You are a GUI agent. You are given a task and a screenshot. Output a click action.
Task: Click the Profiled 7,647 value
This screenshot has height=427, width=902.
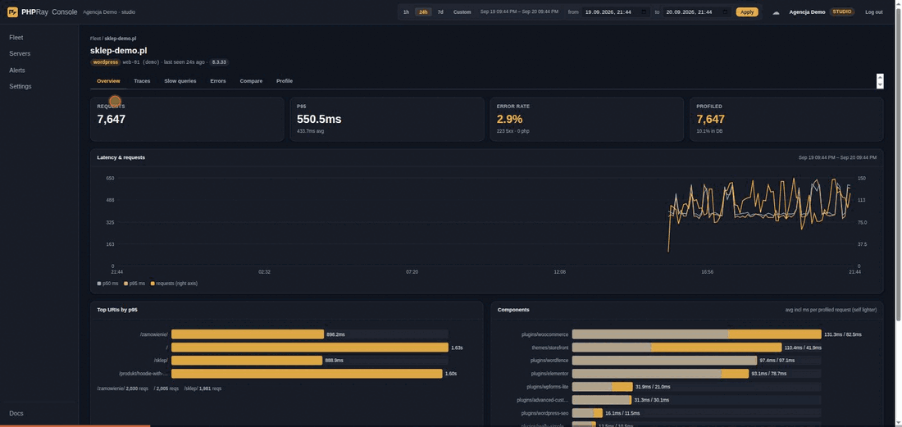click(x=710, y=120)
